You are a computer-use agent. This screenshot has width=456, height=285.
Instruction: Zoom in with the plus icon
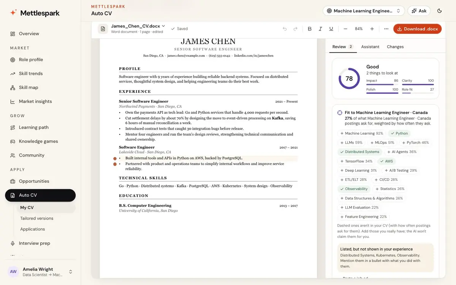372,29
